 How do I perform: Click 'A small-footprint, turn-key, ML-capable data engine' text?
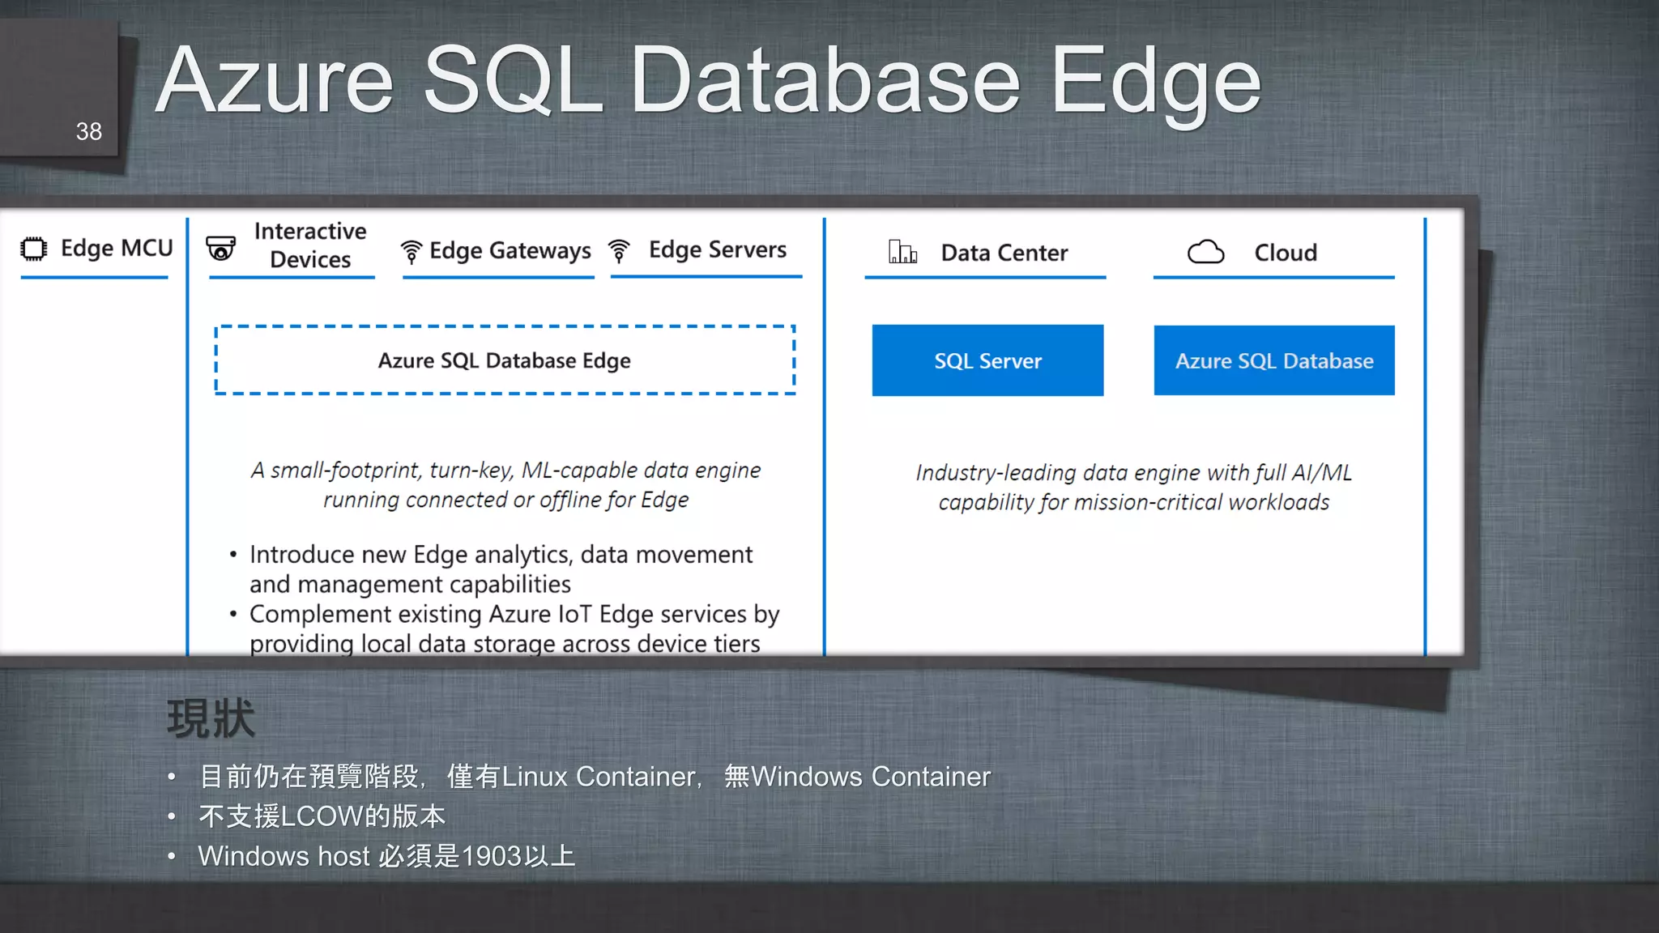[505, 470]
